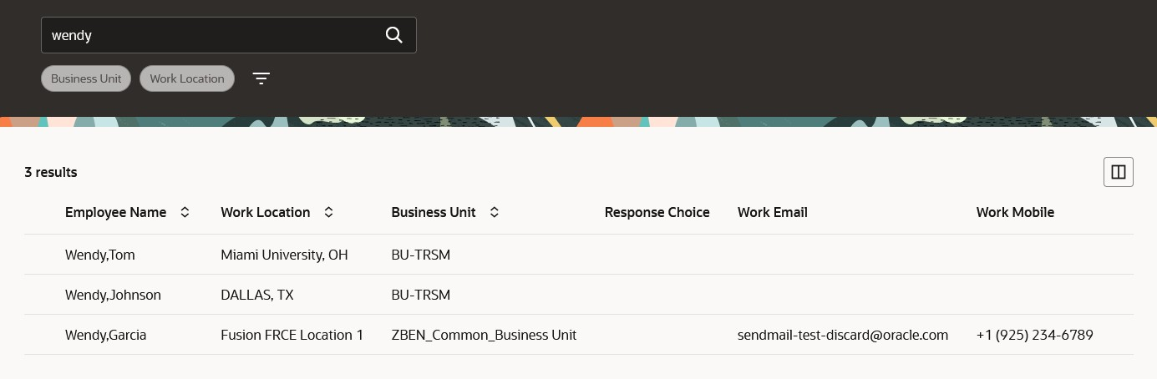Click the search field containing wendy
The width and height of the screenshot is (1157, 379).
click(x=209, y=35)
